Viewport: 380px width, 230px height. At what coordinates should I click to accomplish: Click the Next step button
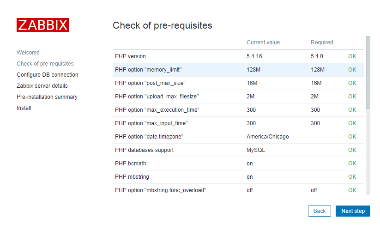coord(353,211)
